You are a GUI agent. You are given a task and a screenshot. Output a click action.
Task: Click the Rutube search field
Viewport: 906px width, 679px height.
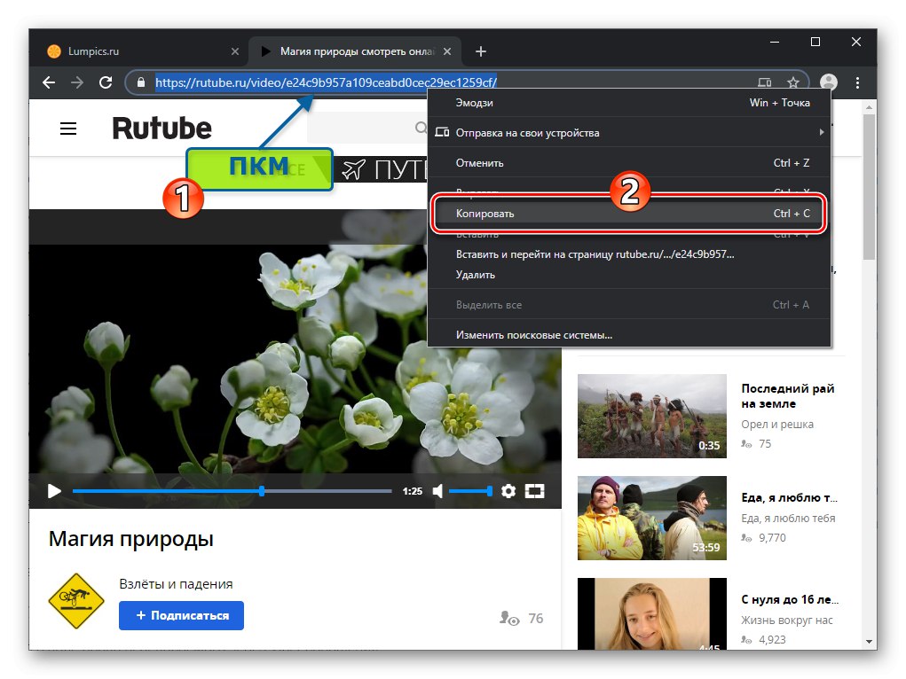[x=367, y=128]
